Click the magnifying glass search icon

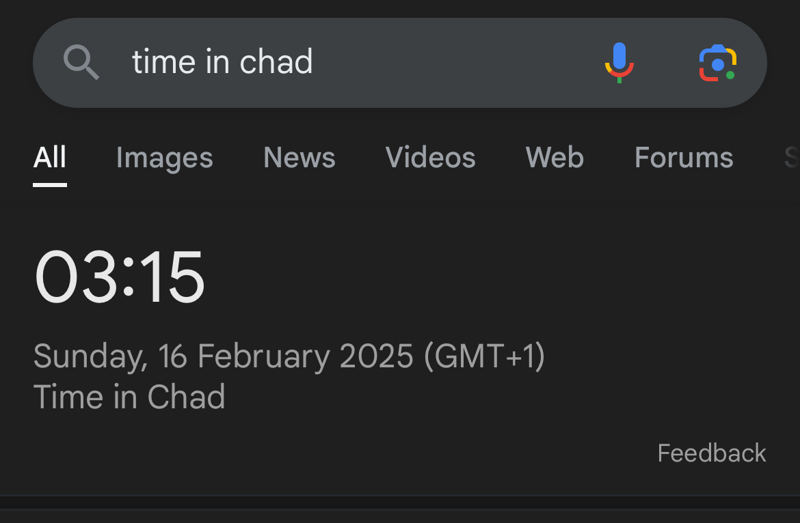pos(81,63)
